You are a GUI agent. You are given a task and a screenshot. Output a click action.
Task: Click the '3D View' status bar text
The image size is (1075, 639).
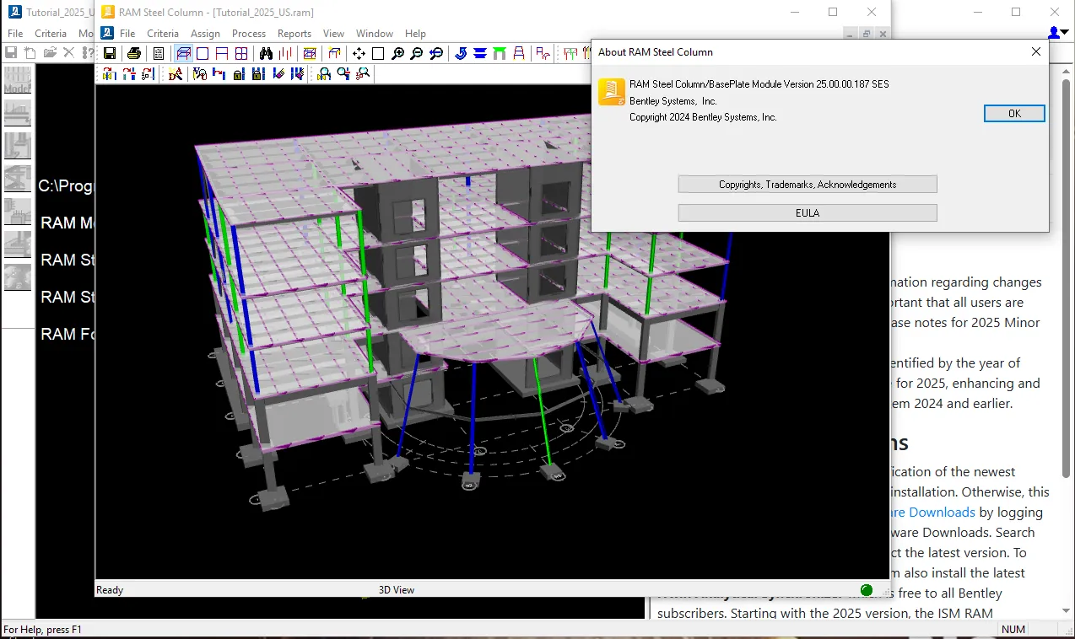(397, 590)
